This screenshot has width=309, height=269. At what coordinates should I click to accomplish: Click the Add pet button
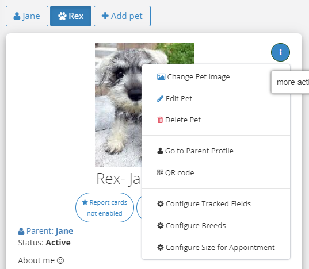(x=122, y=16)
